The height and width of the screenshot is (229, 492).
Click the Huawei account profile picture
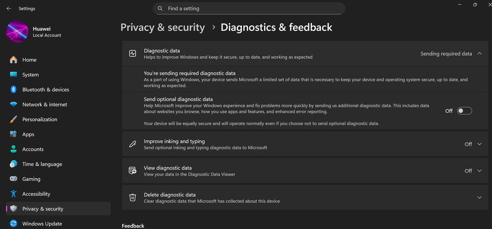coord(17,31)
